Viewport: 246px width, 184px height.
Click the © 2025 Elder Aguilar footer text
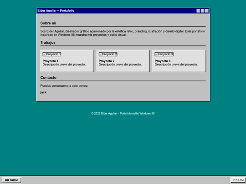[x=123, y=114]
